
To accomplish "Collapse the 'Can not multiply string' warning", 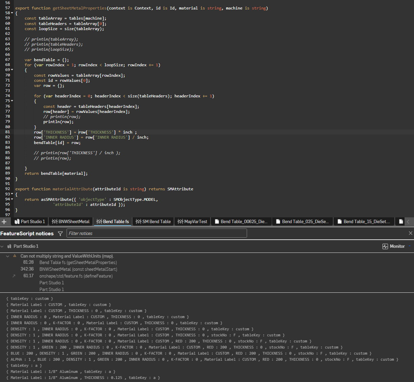I will 7,256.
